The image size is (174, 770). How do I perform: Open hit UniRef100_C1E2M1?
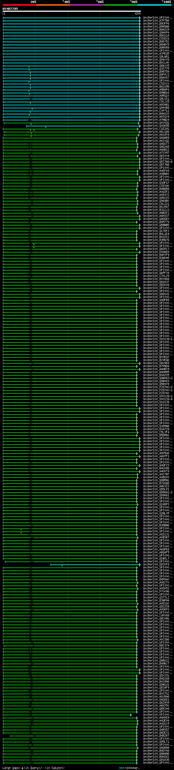pos(156,129)
